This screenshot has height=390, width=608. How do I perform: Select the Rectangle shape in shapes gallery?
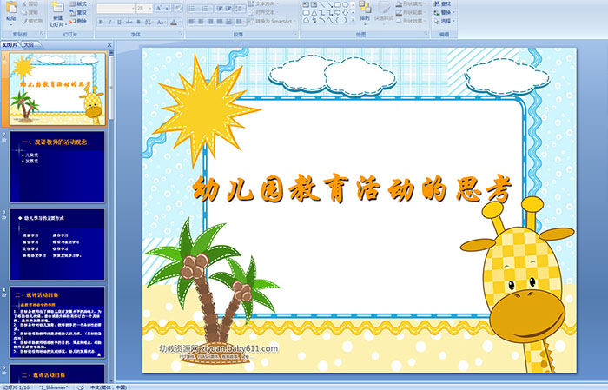pyautogui.click(x=337, y=4)
